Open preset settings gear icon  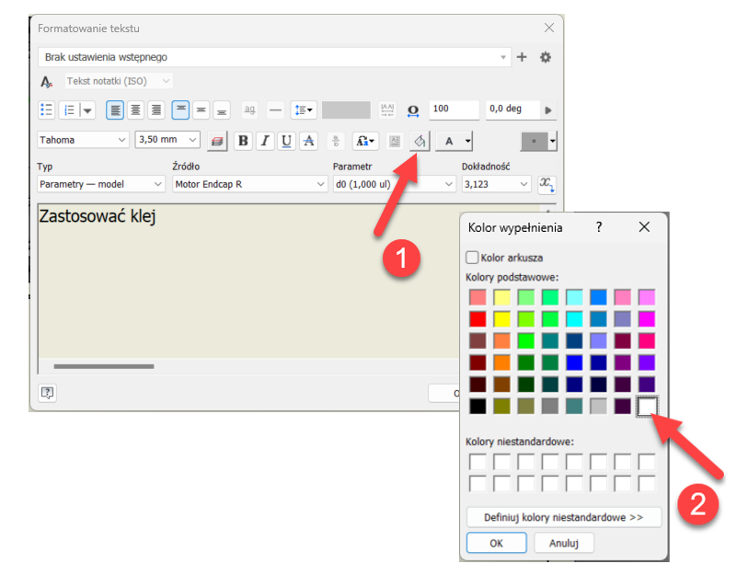point(546,57)
